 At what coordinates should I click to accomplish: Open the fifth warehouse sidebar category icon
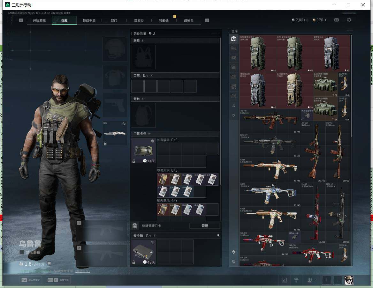click(233, 77)
